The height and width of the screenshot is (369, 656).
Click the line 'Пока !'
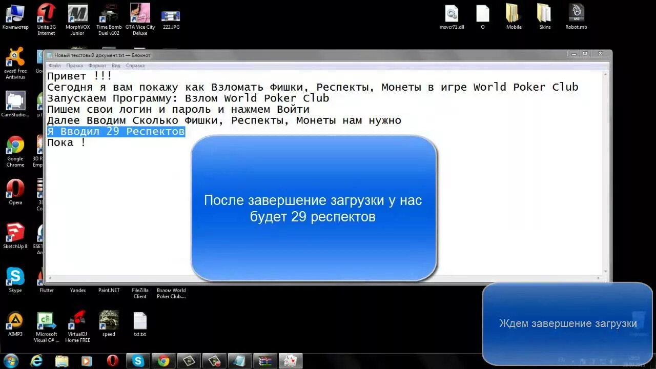click(67, 143)
